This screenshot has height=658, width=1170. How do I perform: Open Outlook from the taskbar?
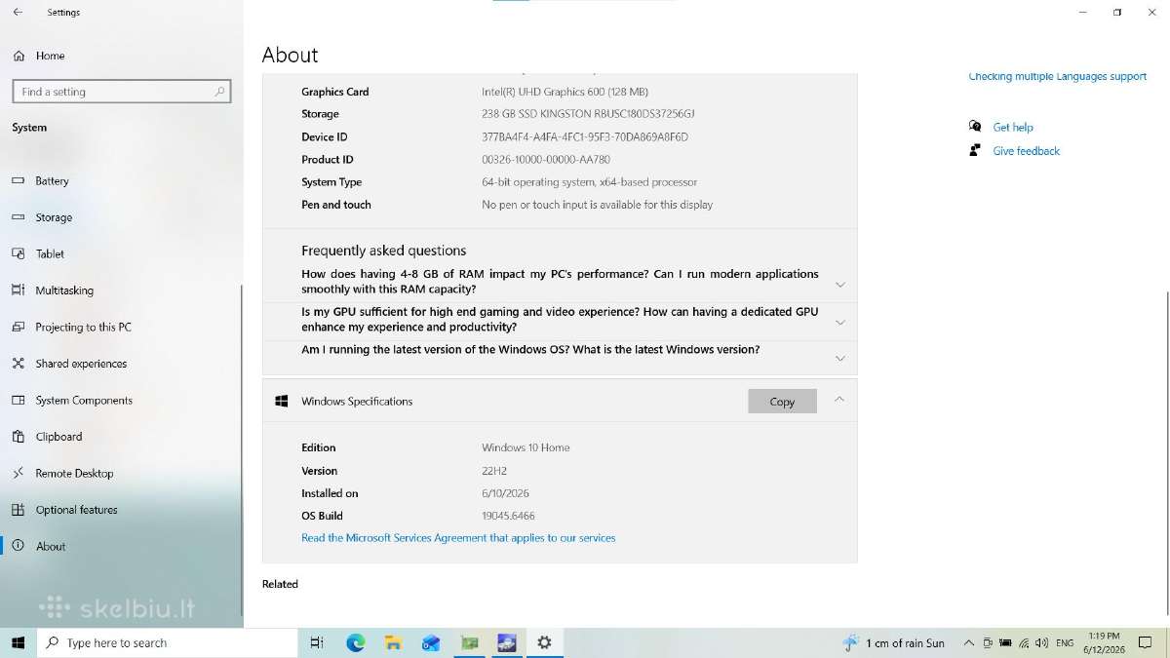431,642
